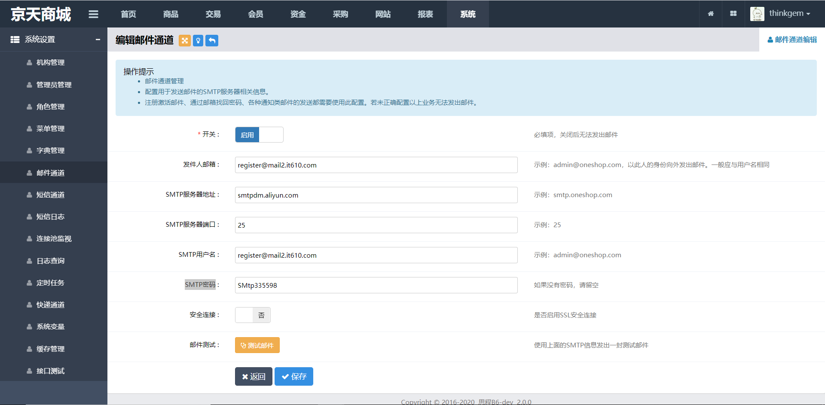Select the 邮件通道编辑 tab
825x405 pixels.
792,40
